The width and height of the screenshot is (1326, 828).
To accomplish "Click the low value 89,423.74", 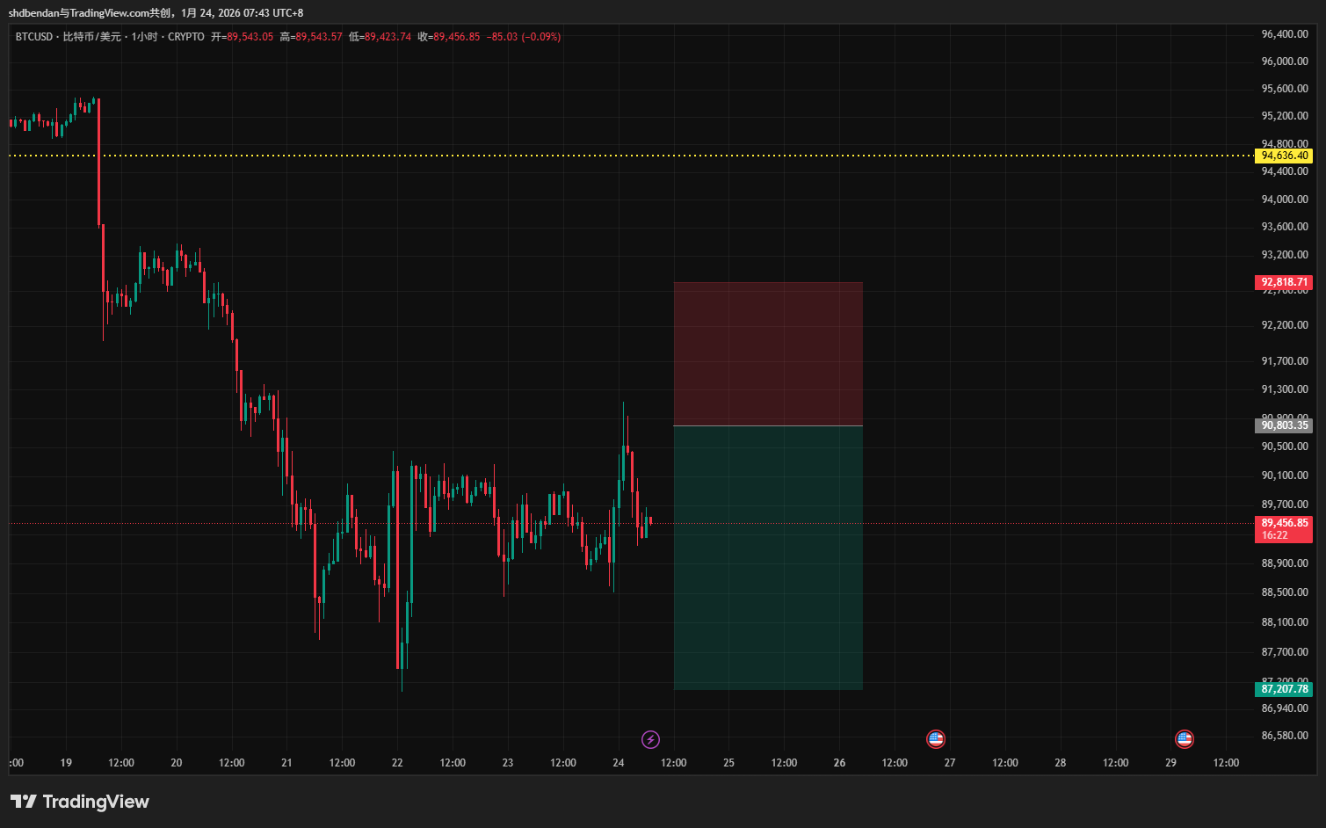I will [388, 37].
